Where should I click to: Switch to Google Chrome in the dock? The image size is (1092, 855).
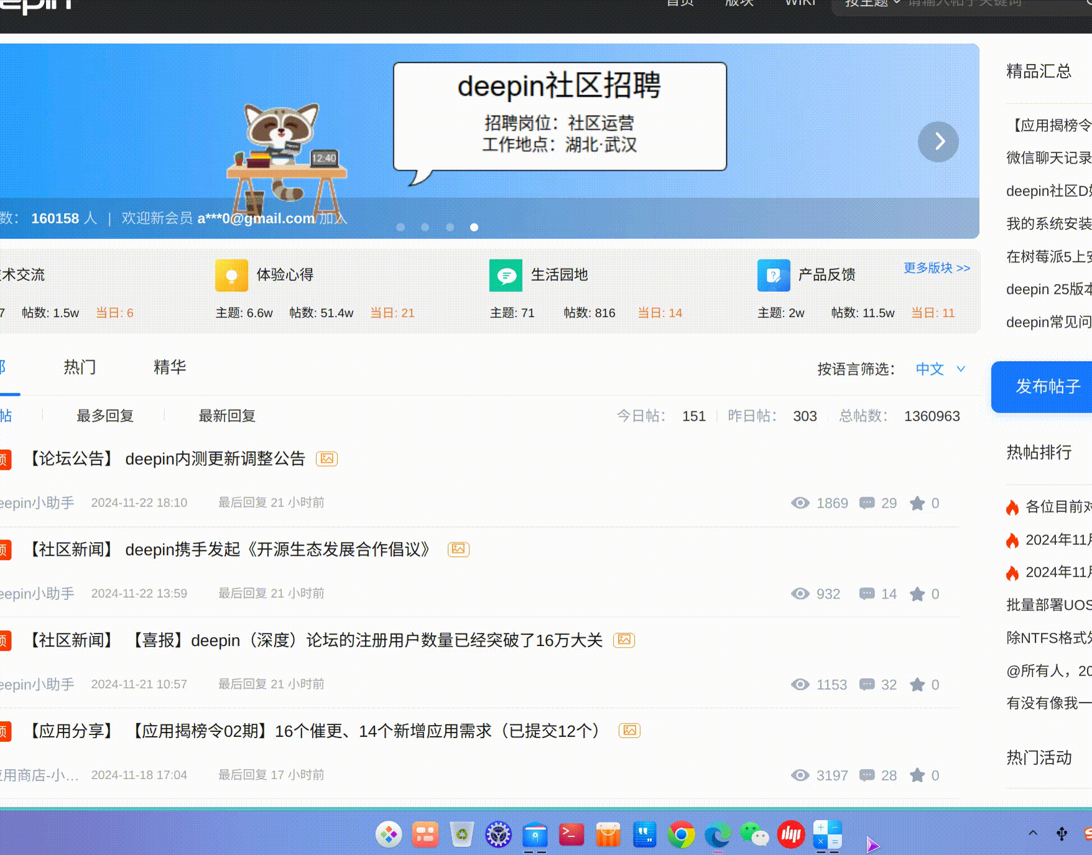click(x=682, y=834)
